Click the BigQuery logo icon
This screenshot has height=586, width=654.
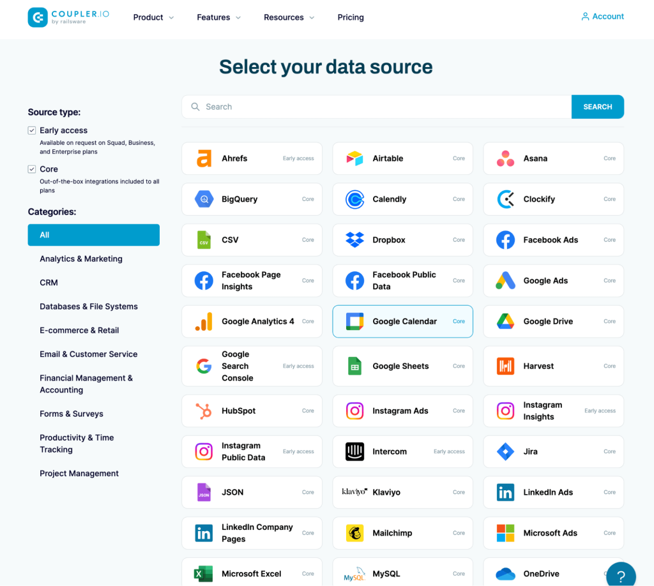point(204,199)
